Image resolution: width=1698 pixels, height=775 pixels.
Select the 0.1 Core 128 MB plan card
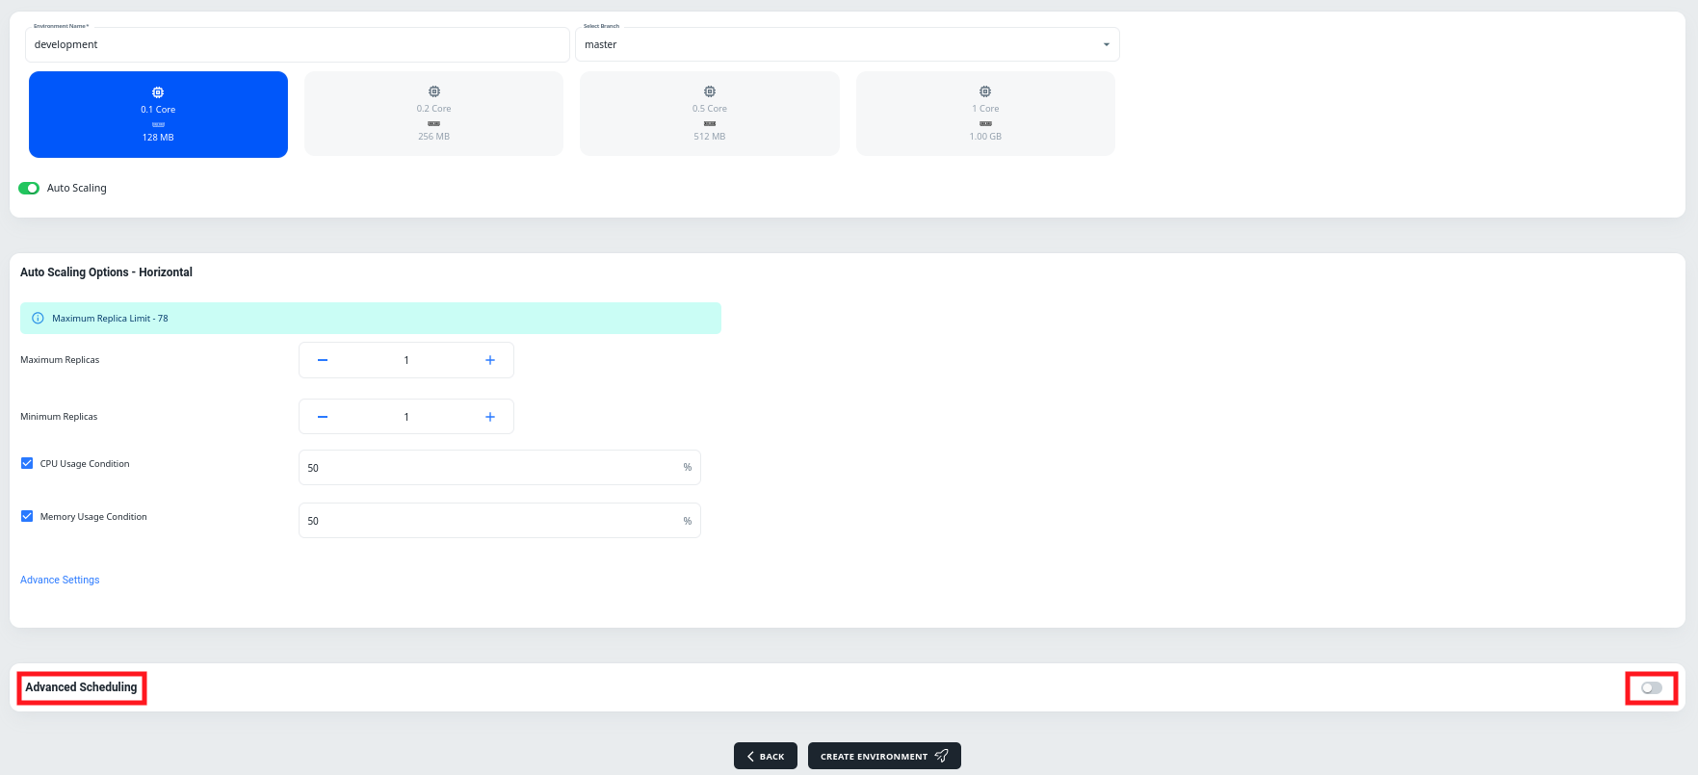pos(158,115)
